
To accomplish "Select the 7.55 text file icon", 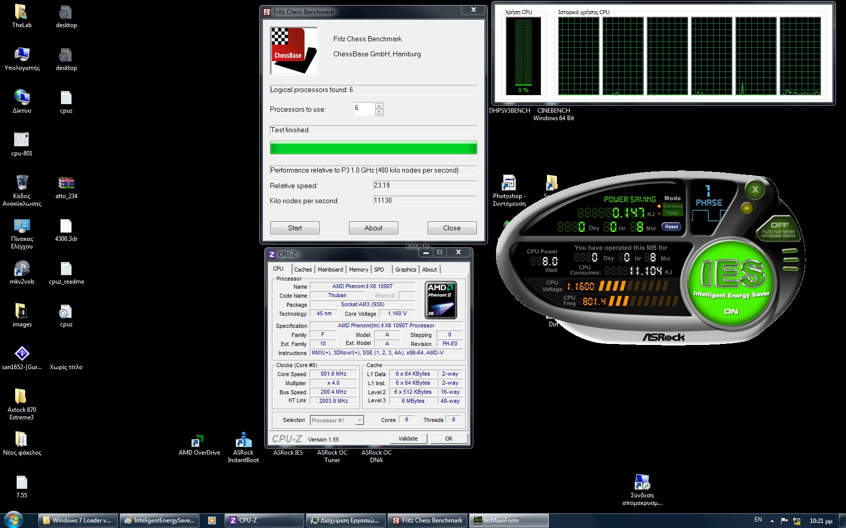I will tap(22, 486).
